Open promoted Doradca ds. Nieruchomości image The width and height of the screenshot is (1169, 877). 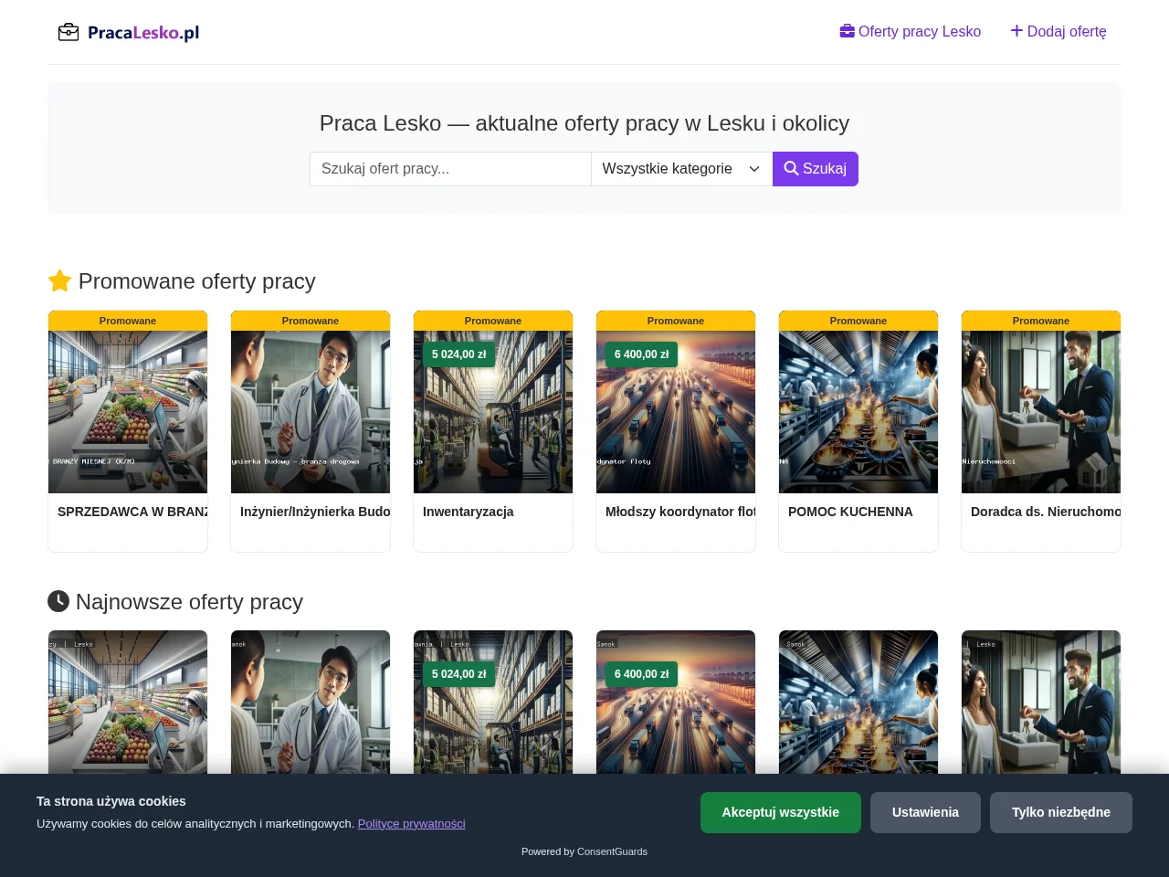point(1041,412)
